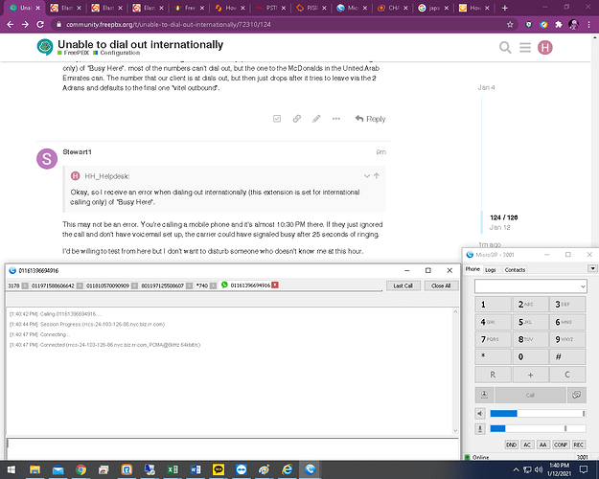Click the pencil edit post icon
The height and width of the screenshot is (479, 599).
(x=316, y=119)
